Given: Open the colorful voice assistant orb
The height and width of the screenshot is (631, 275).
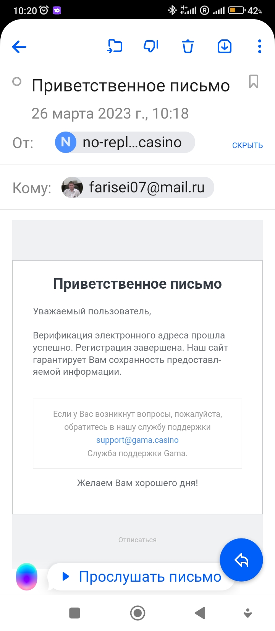Looking at the screenshot, I should click(27, 577).
